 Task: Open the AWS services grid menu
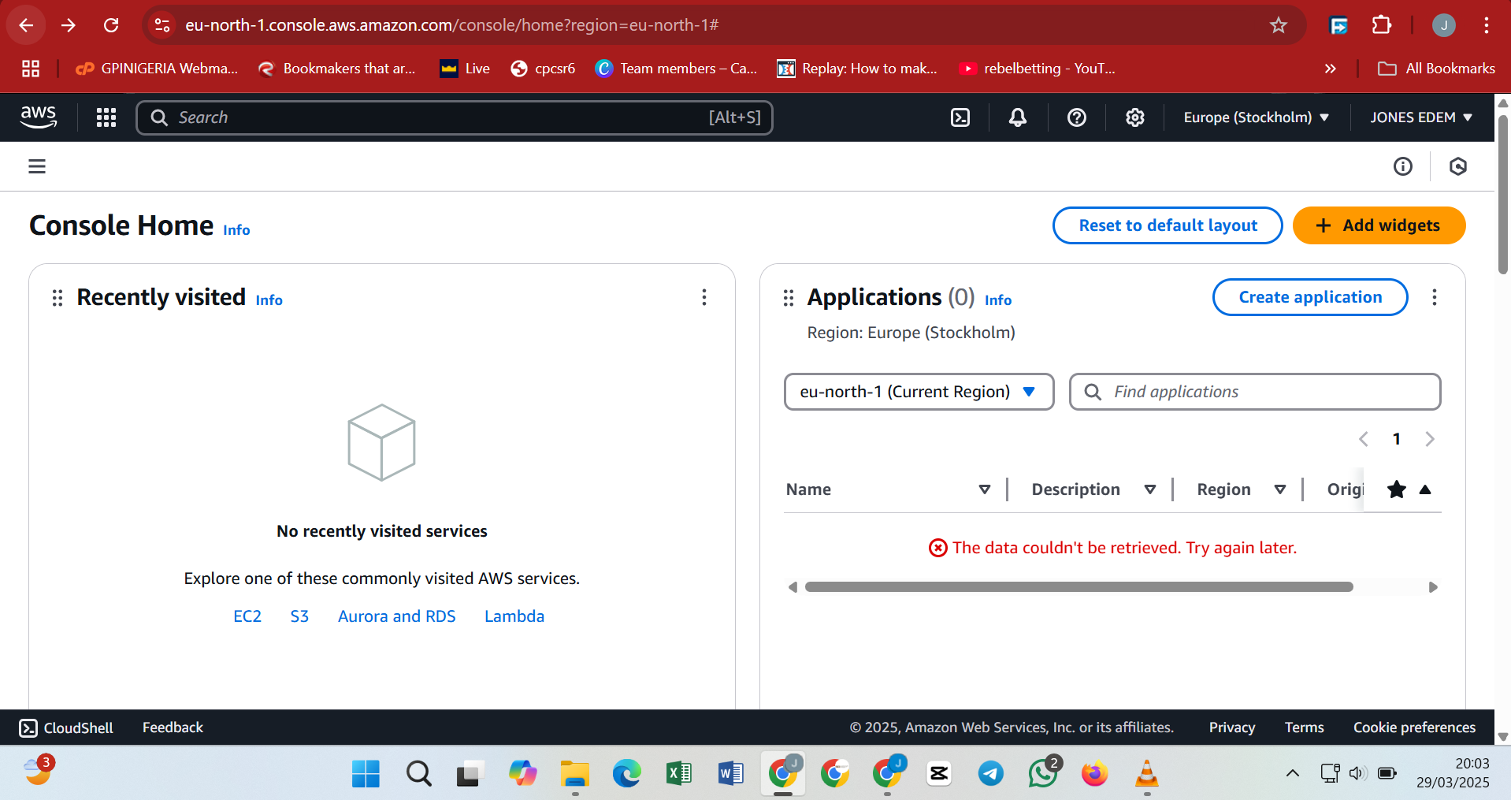click(x=106, y=117)
